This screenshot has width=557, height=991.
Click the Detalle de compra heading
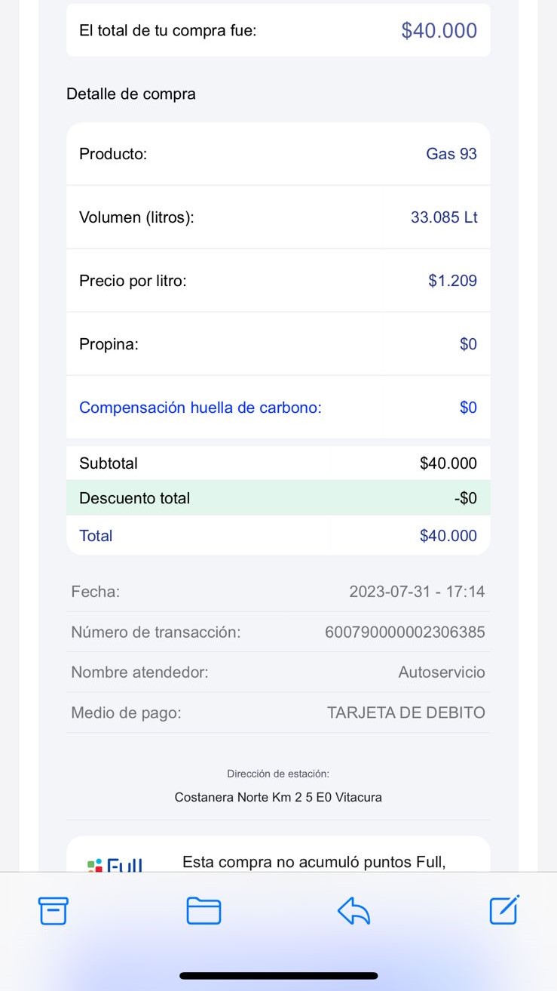131,94
